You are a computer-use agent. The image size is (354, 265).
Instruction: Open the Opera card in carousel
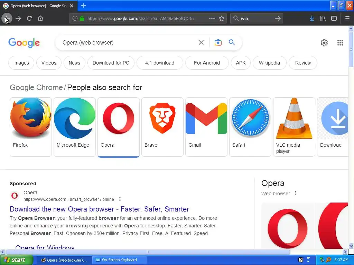point(119,127)
